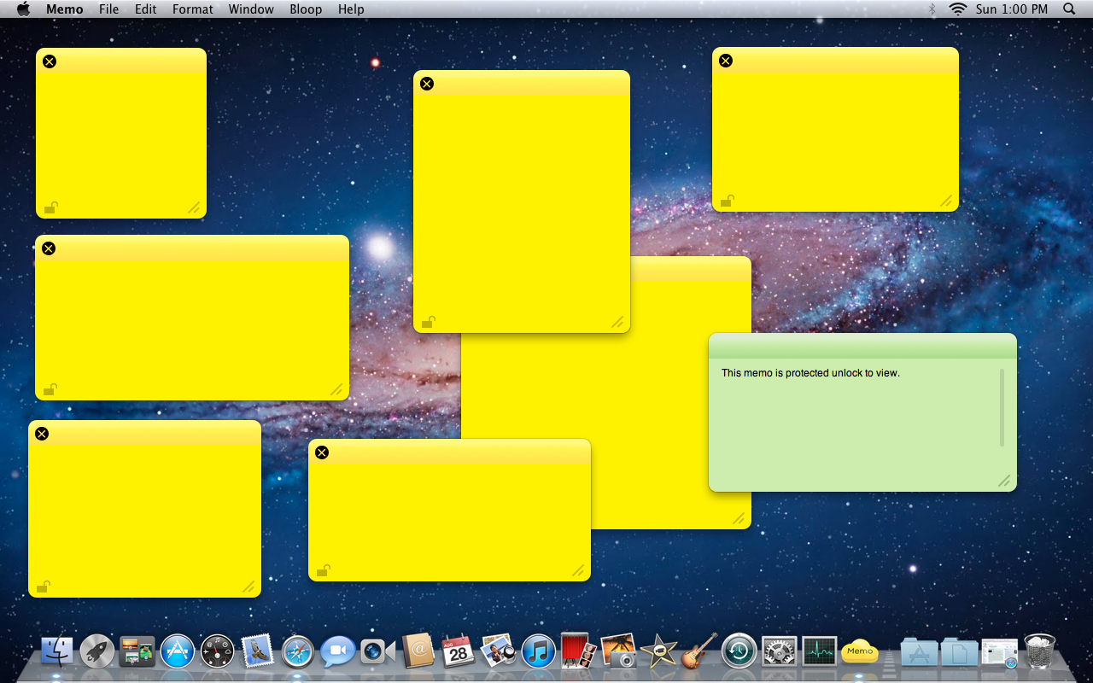Open Time Machine from the dock
The height and width of the screenshot is (683, 1093).
coord(739,653)
